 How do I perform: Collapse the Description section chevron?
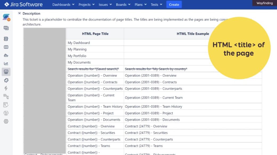[19, 13]
